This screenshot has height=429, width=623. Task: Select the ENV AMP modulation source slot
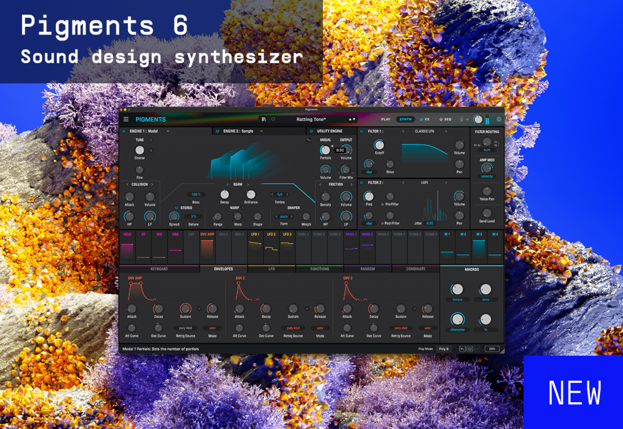click(207, 247)
